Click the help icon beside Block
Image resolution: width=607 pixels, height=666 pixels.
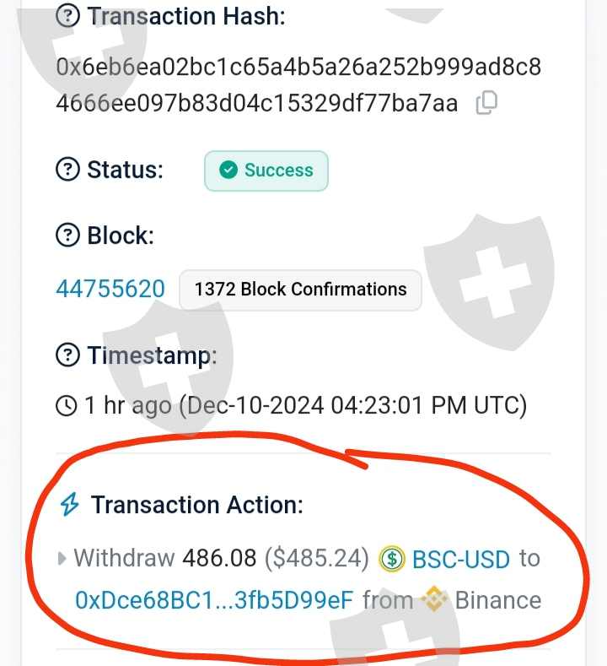[67, 236]
